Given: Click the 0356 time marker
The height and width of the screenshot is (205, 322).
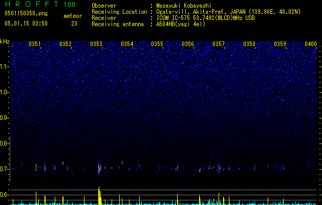Looking at the screenshot, I should click(x=188, y=44).
